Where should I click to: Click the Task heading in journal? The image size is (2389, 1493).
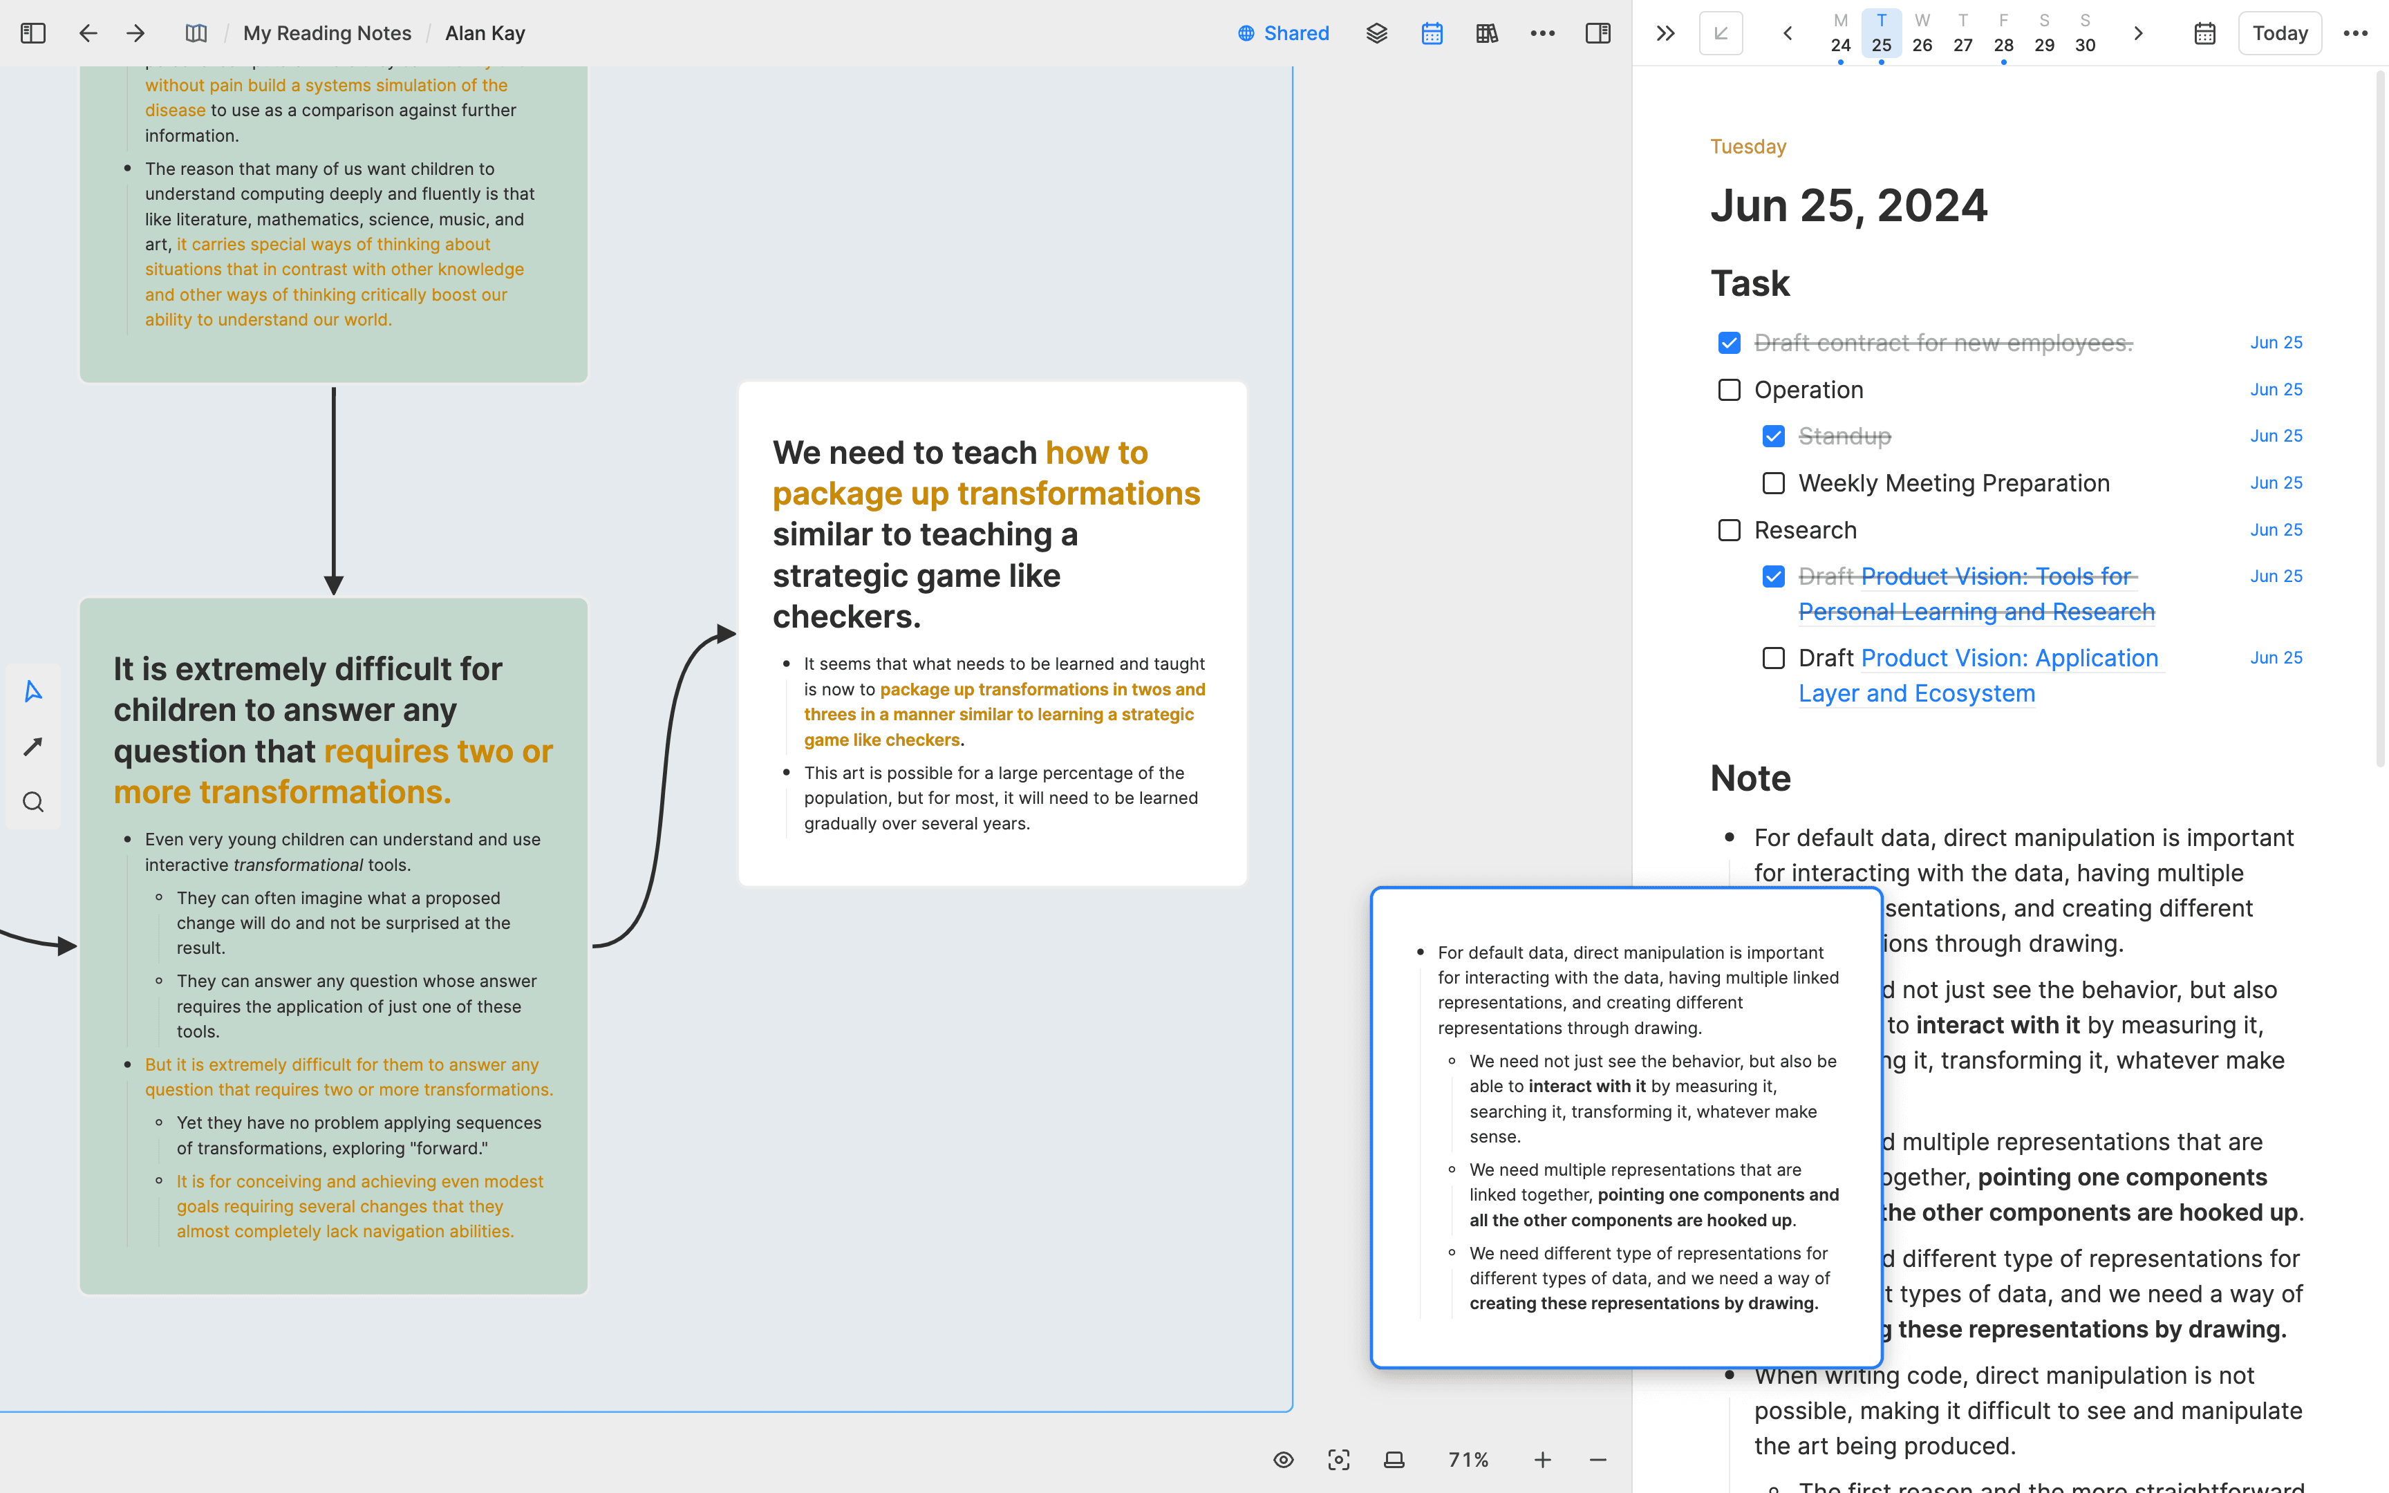click(x=1750, y=283)
